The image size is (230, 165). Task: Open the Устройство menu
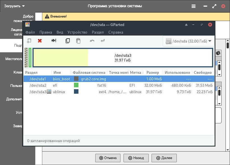pos(77,32)
